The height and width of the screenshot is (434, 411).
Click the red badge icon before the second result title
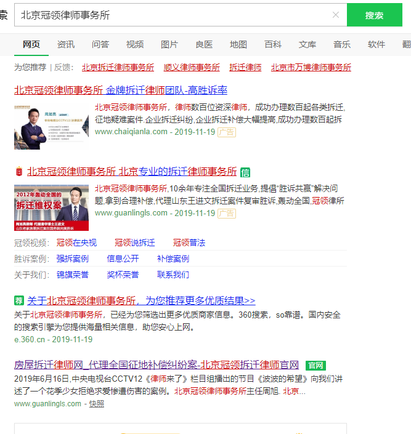(x=19, y=172)
